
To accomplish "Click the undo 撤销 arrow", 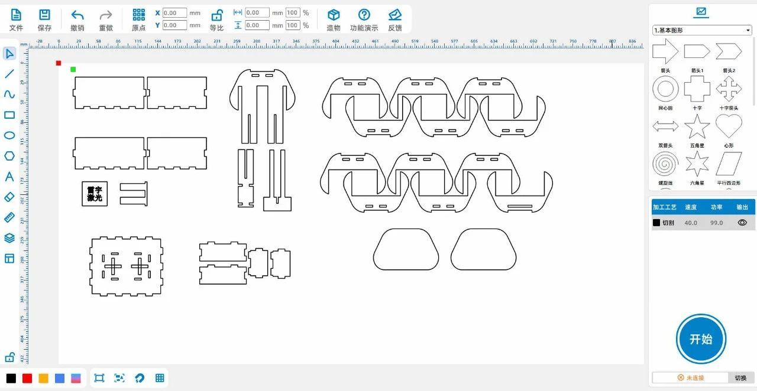I will click(77, 15).
